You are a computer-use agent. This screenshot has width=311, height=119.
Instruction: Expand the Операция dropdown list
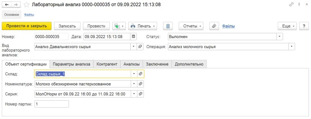point(292,47)
